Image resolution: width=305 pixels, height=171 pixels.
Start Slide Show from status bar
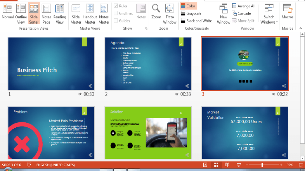(239, 165)
